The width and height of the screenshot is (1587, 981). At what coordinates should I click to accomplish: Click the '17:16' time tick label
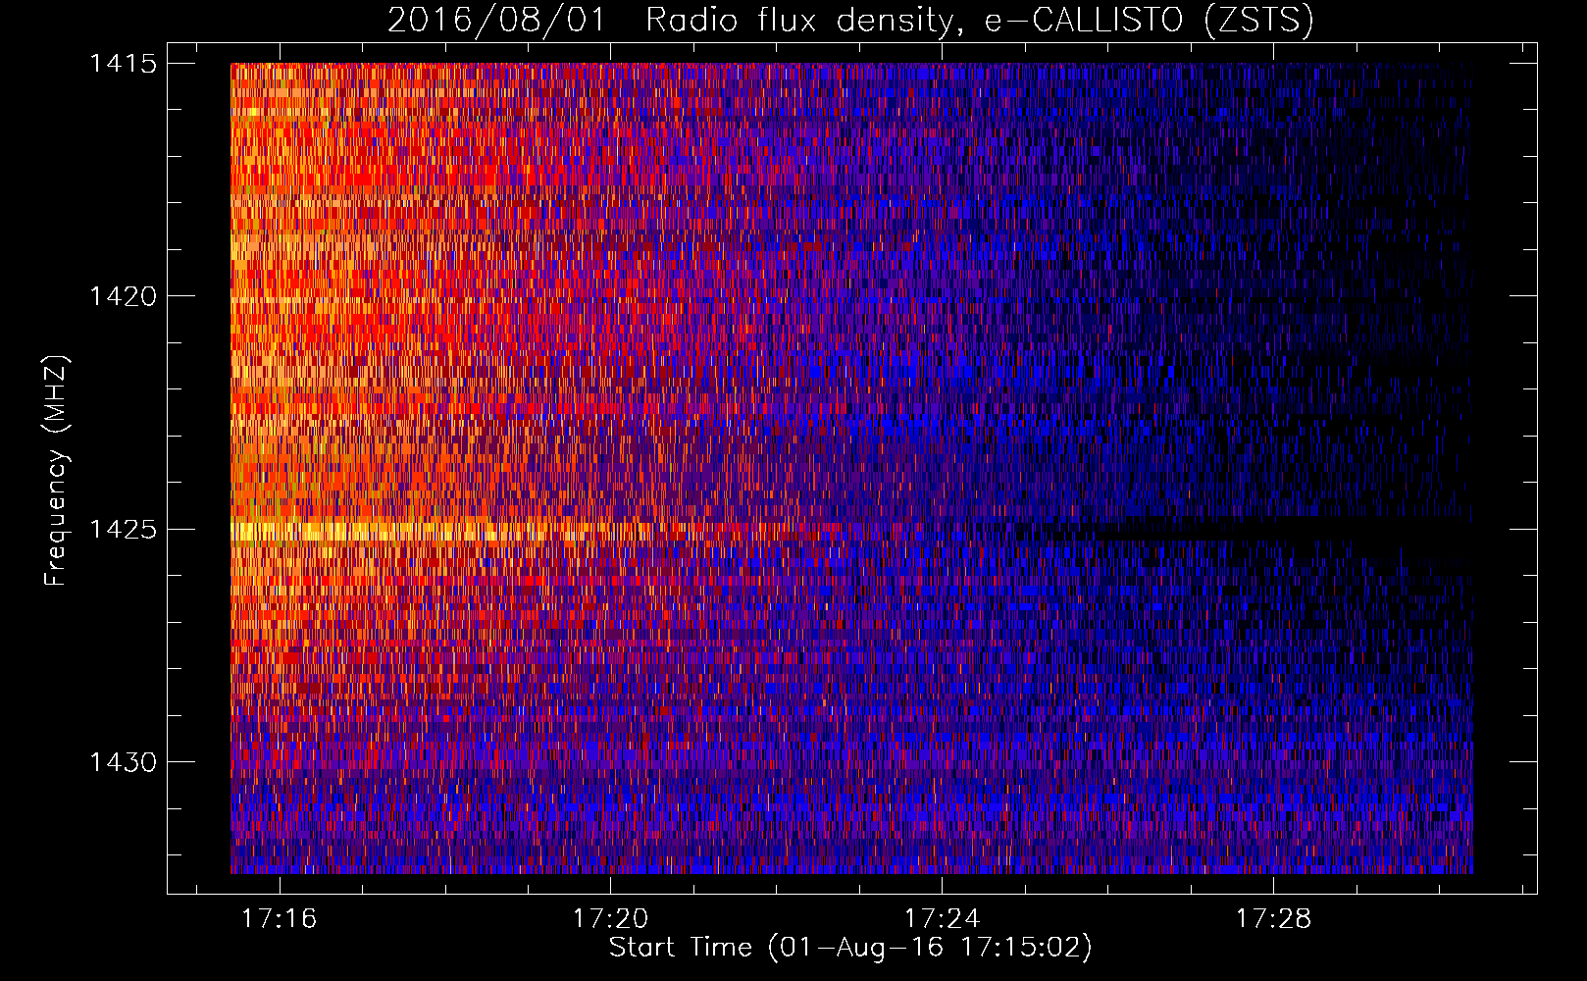280,919
